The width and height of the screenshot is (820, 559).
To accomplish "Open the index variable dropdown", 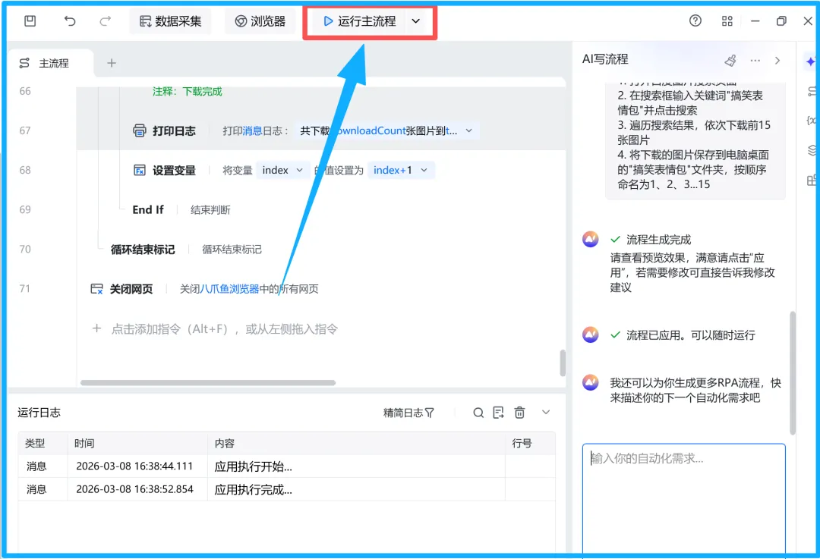I will point(282,171).
